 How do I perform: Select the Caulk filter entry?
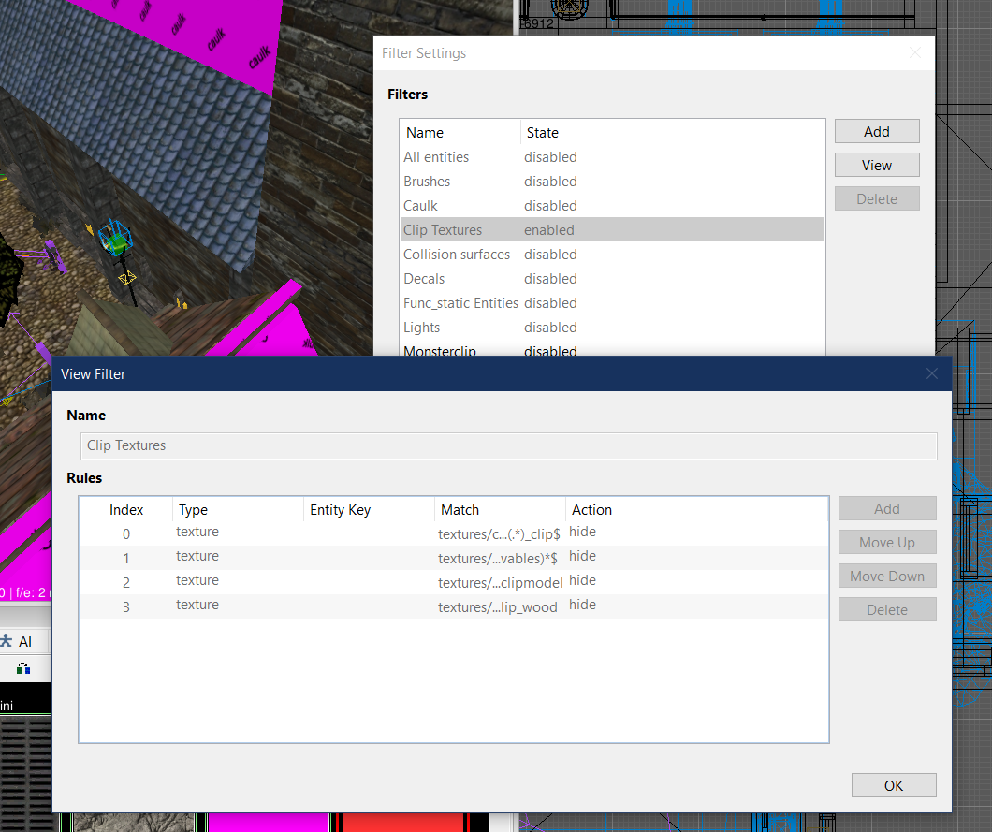[x=420, y=206]
